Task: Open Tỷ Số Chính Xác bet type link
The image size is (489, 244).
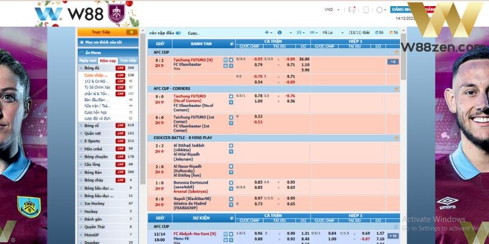Action: point(98,87)
